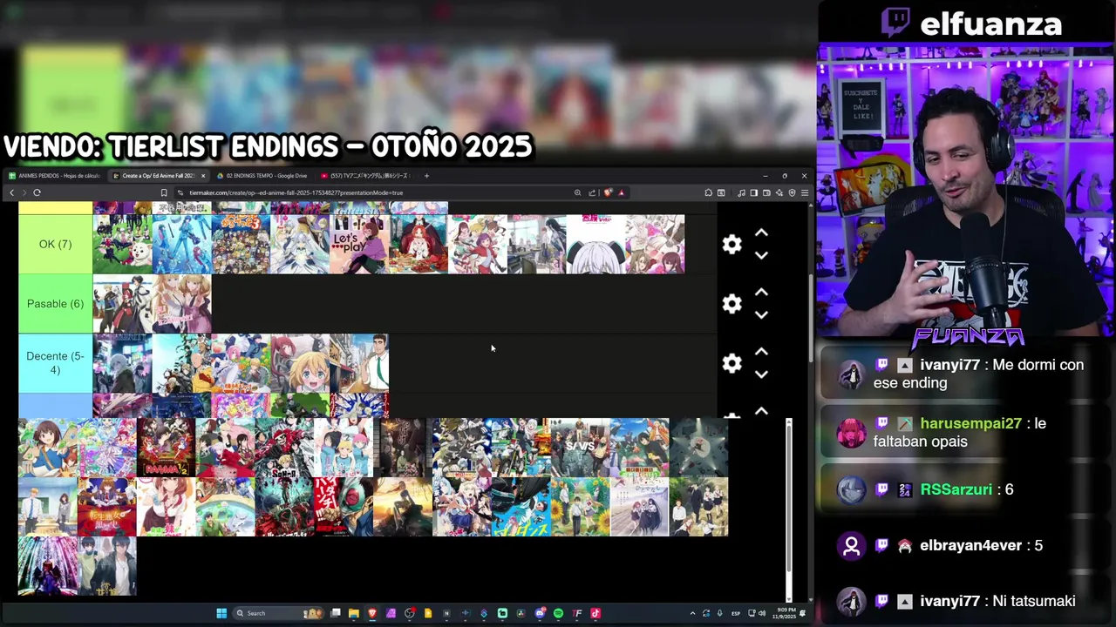Show hidden system tray icons chevron
This screenshot has height=627, width=1116.
point(692,613)
